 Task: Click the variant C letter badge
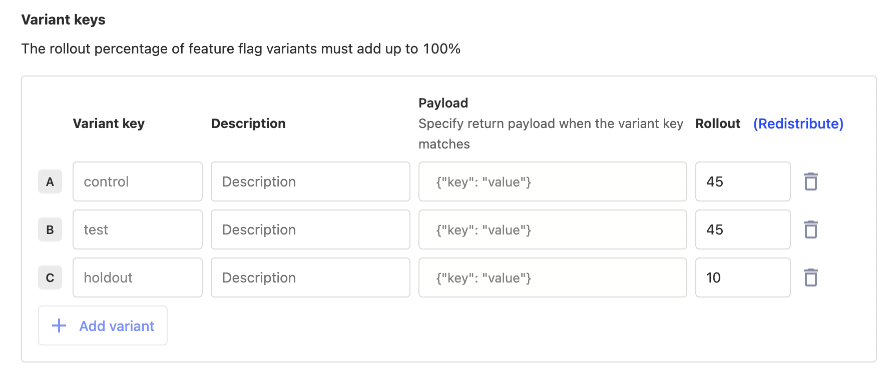[50, 277]
